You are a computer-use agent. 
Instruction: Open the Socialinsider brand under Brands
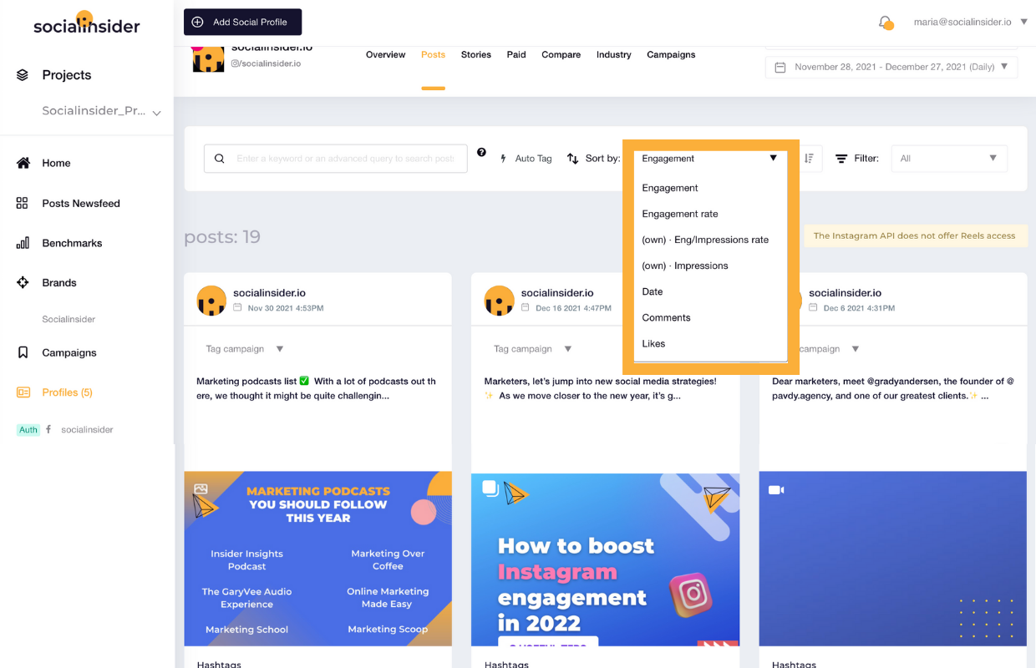click(x=69, y=319)
